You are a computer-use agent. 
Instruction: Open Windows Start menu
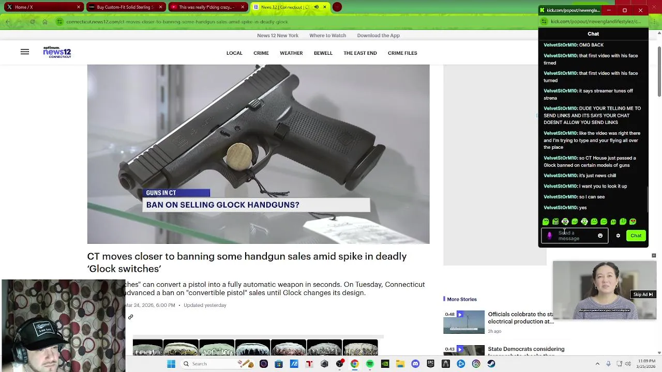tap(171, 364)
